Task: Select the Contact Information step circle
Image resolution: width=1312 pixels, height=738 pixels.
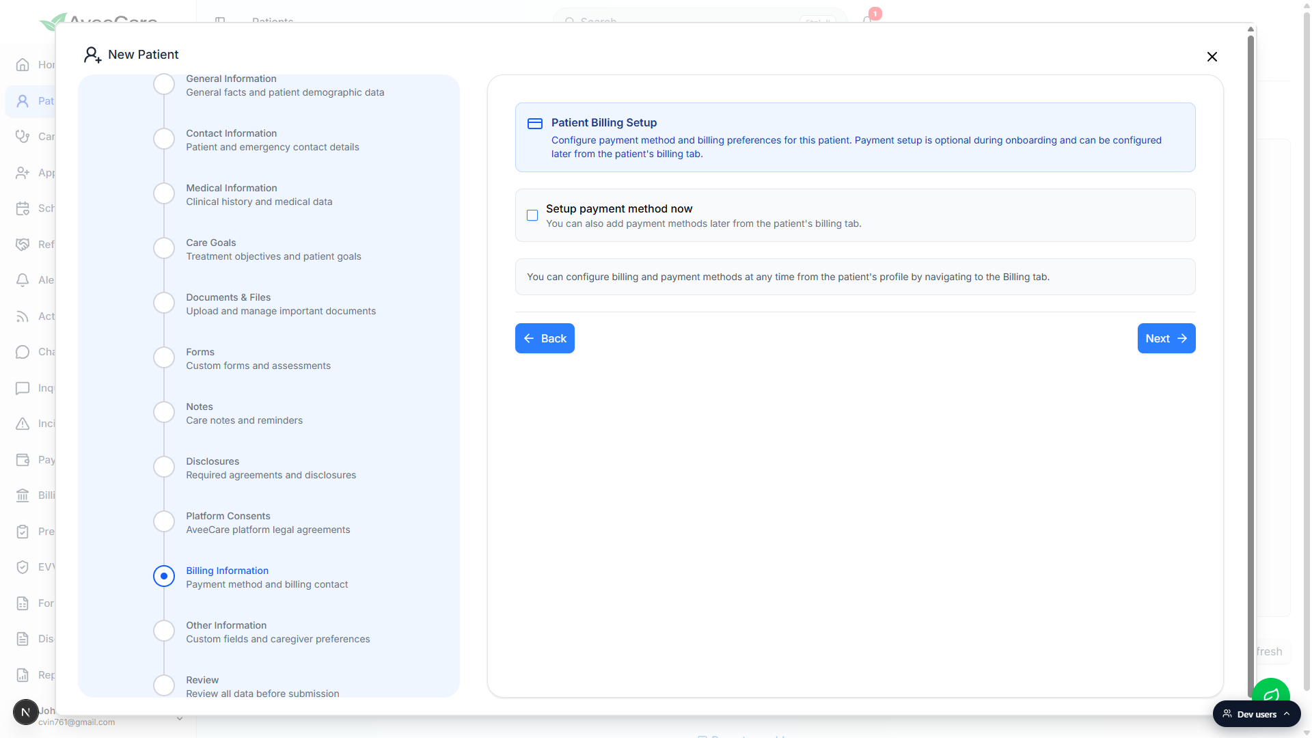Action: tap(164, 139)
